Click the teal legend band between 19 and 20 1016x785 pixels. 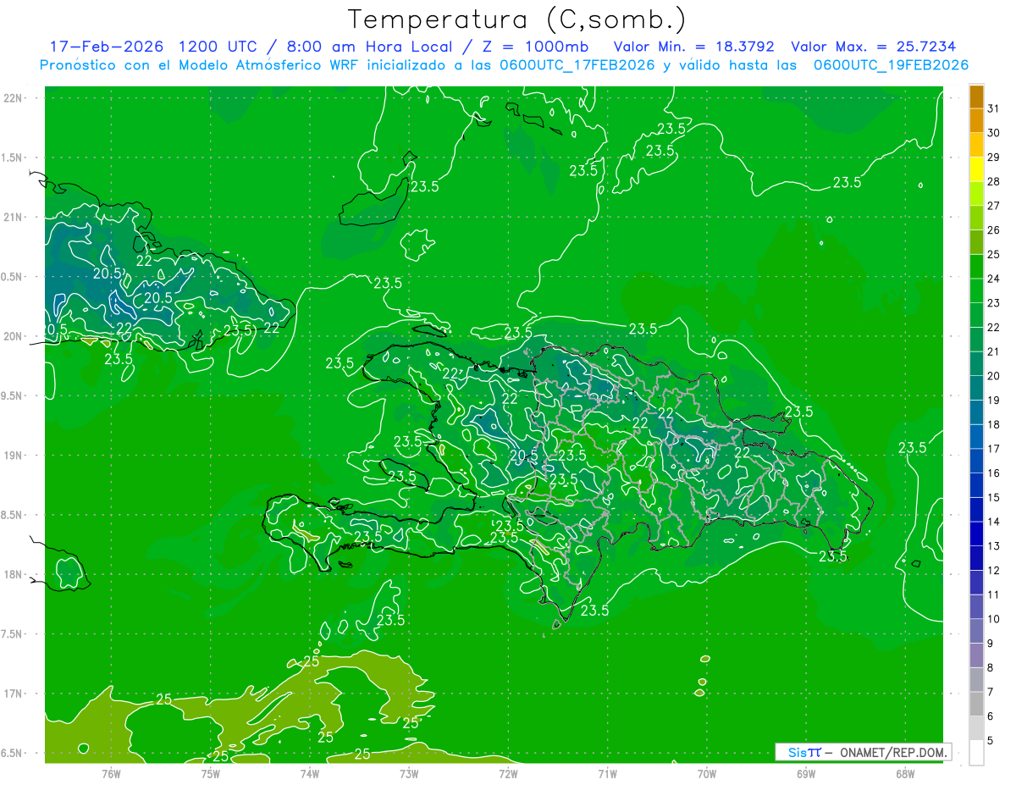(976, 388)
